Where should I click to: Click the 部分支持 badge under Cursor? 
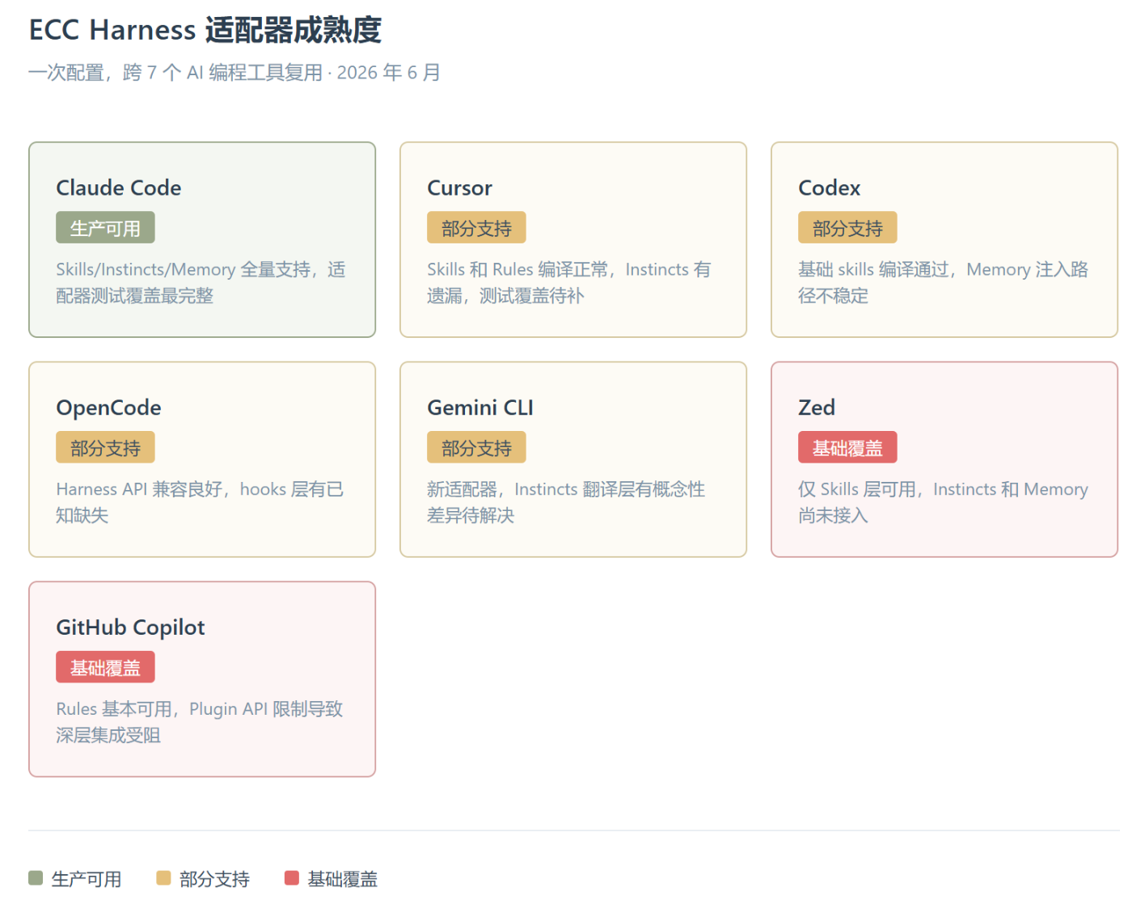pyautogui.click(x=476, y=228)
